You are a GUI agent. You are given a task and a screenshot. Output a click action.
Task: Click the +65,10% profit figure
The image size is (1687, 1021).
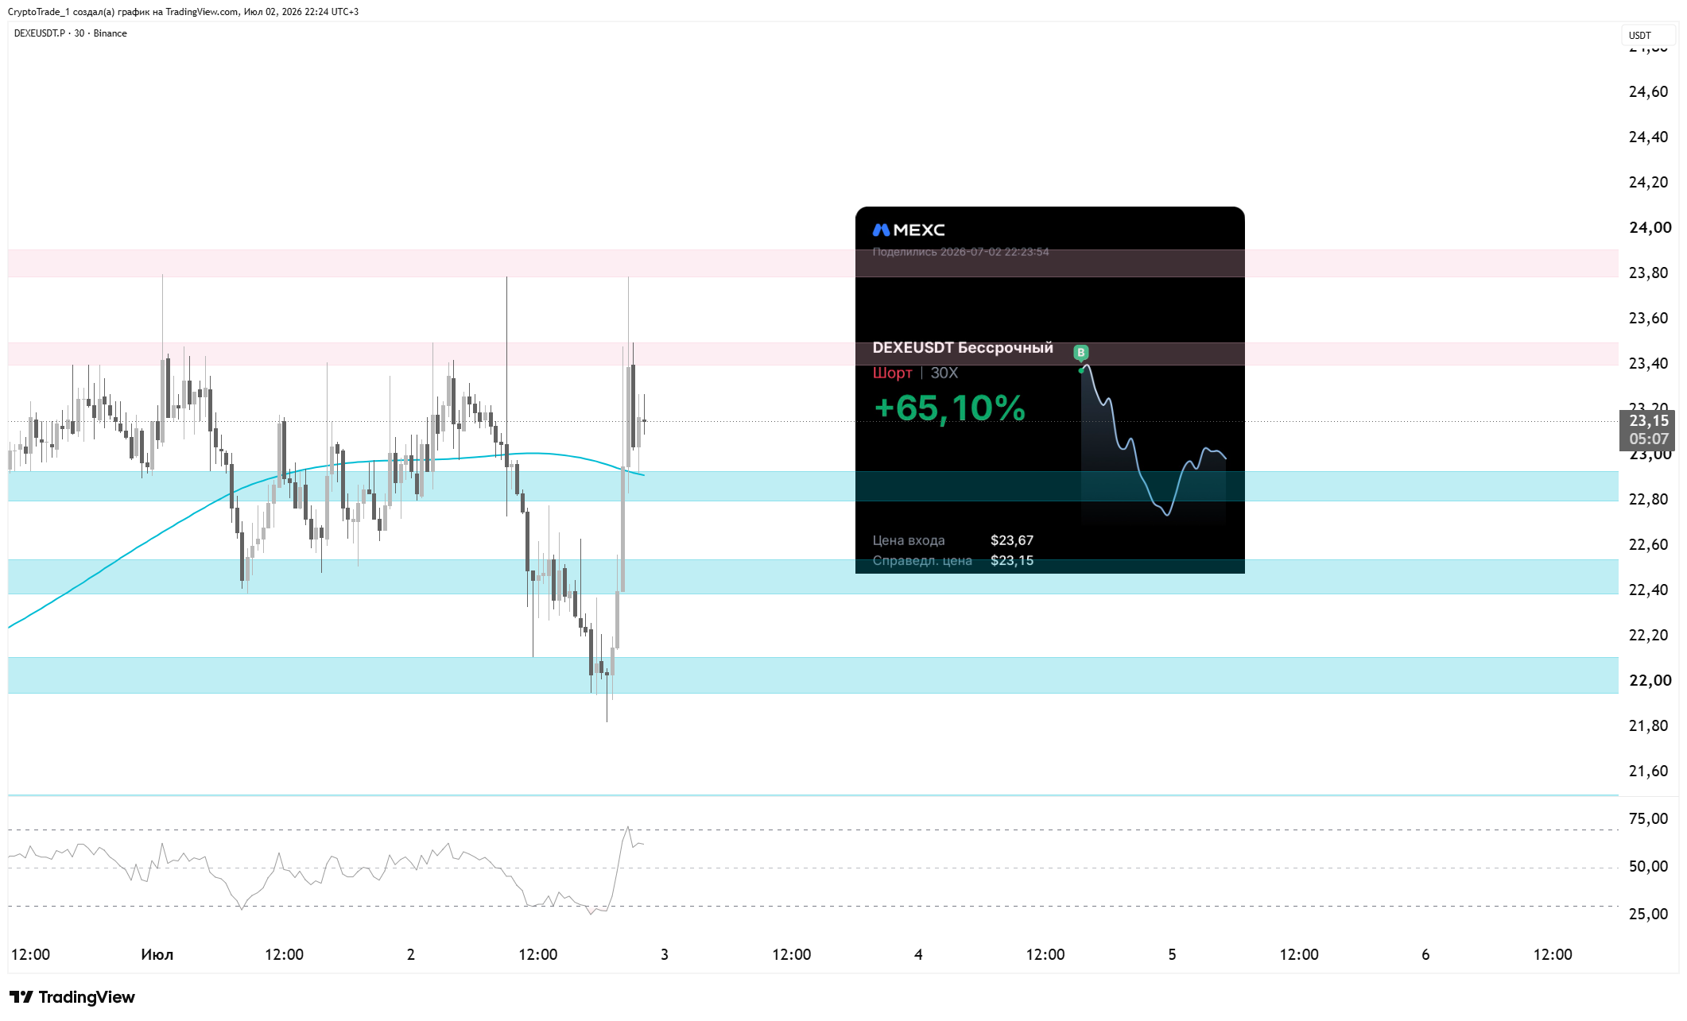click(949, 408)
